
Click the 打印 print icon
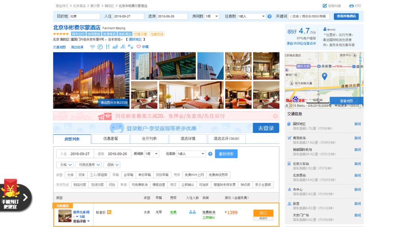(351, 6)
